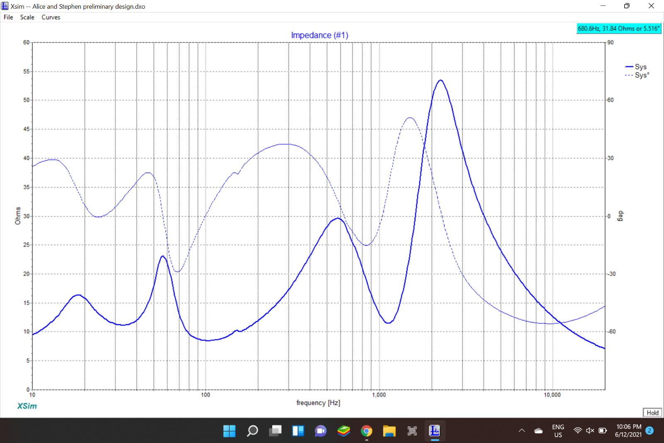Image resolution: width=664 pixels, height=443 pixels.
Task: Click the XSim logo link
Action: [27, 406]
